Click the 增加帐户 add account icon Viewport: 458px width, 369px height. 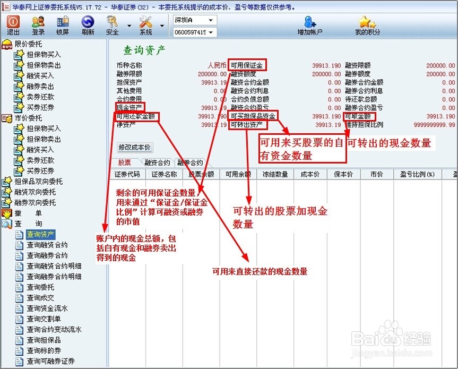tap(312, 25)
